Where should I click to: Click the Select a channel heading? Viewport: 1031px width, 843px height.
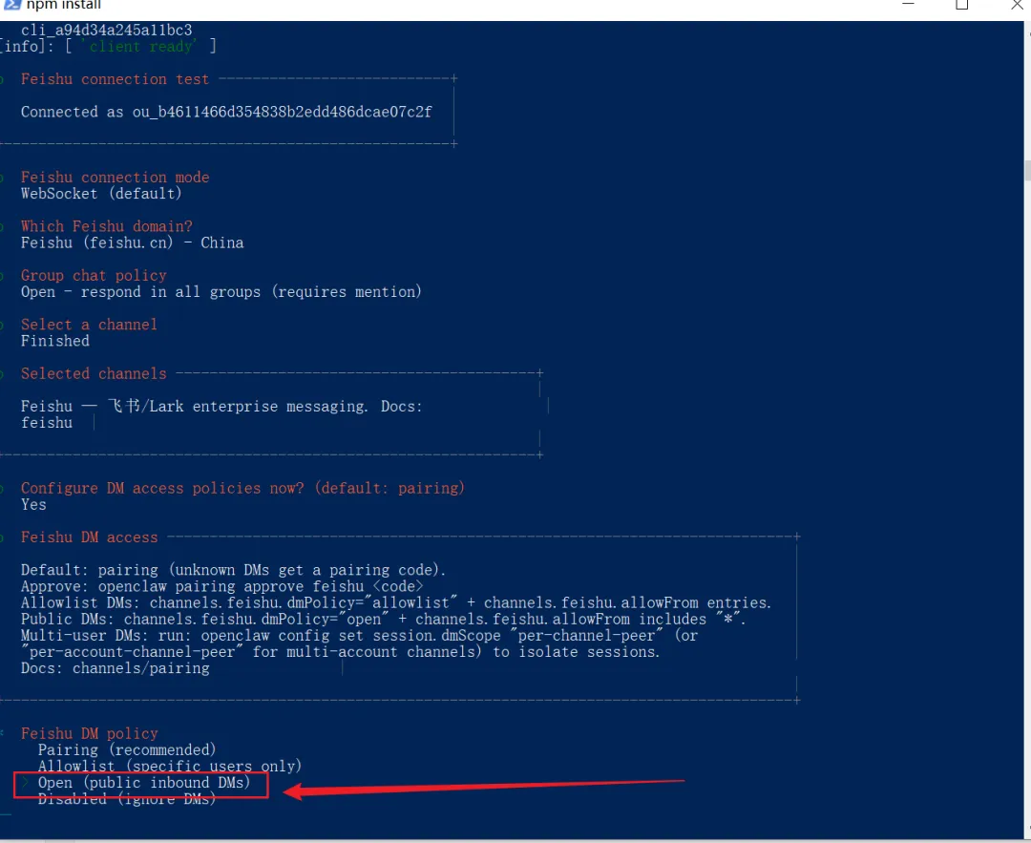[89, 325]
